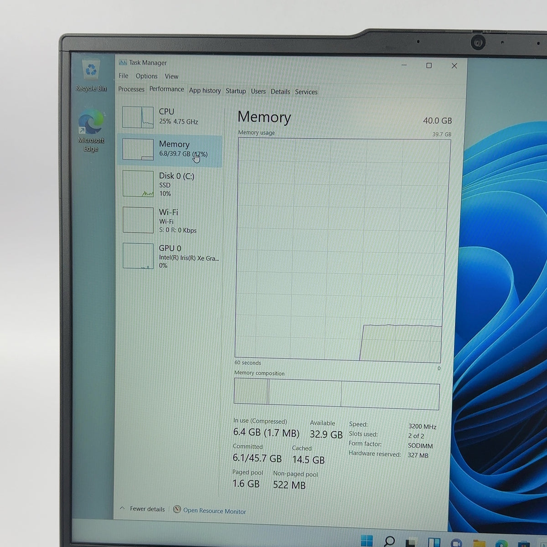Click the 327 MB hardware reserved value
The width and height of the screenshot is (547, 547).
coord(418,455)
